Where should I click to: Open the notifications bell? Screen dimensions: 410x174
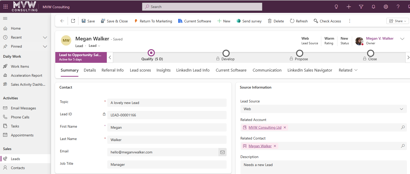click(x=373, y=7)
